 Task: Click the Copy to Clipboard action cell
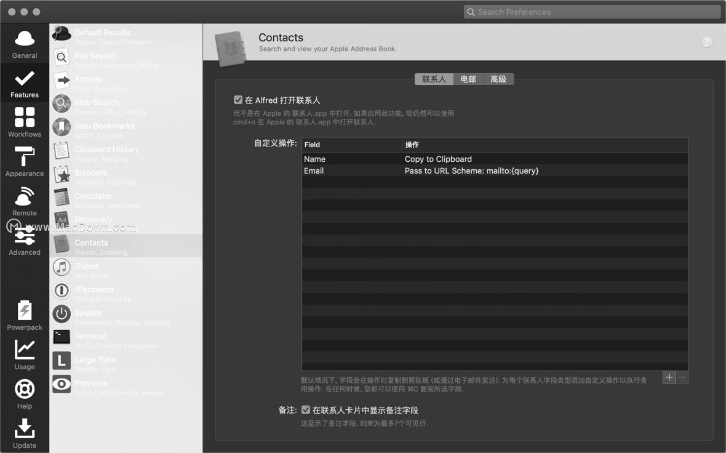click(x=438, y=159)
